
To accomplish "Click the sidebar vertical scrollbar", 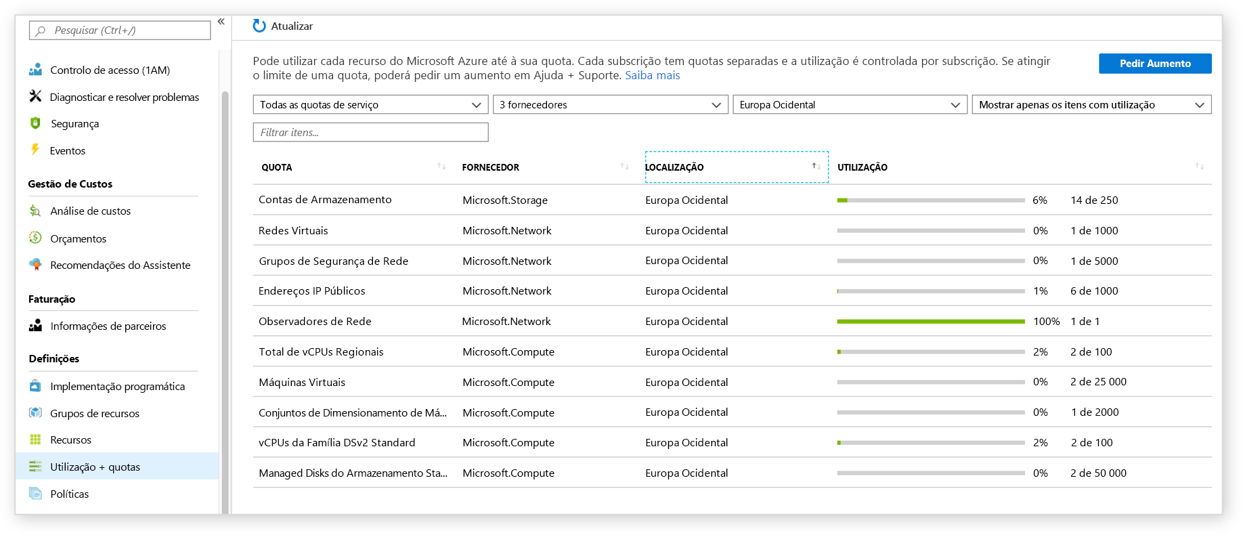I will [x=225, y=301].
